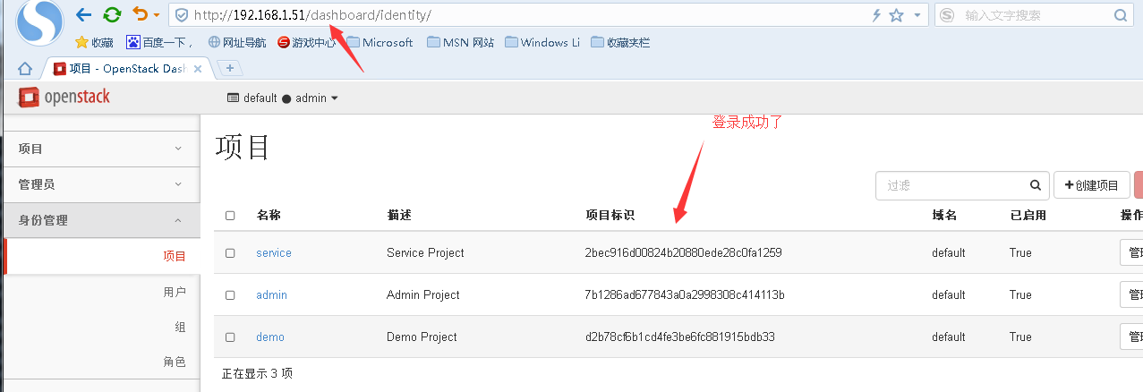Click the magnifier in the browser search box

pos(1121,15)
